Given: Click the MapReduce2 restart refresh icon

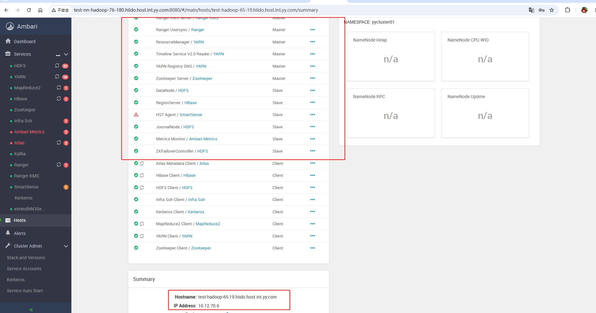Looking at the screenshot, I should (58, 87).
